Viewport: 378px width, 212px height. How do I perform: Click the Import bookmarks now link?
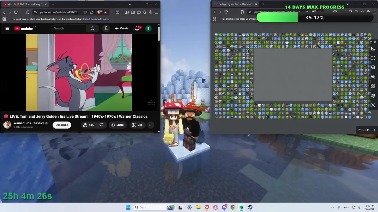click(96, 19)
